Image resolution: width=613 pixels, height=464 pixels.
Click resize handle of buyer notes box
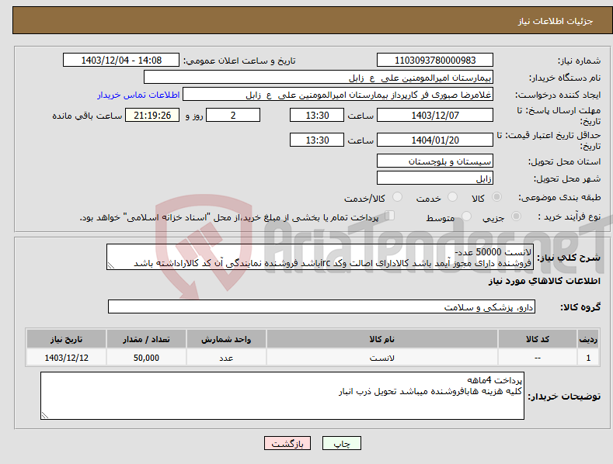[x=45, y=415]
